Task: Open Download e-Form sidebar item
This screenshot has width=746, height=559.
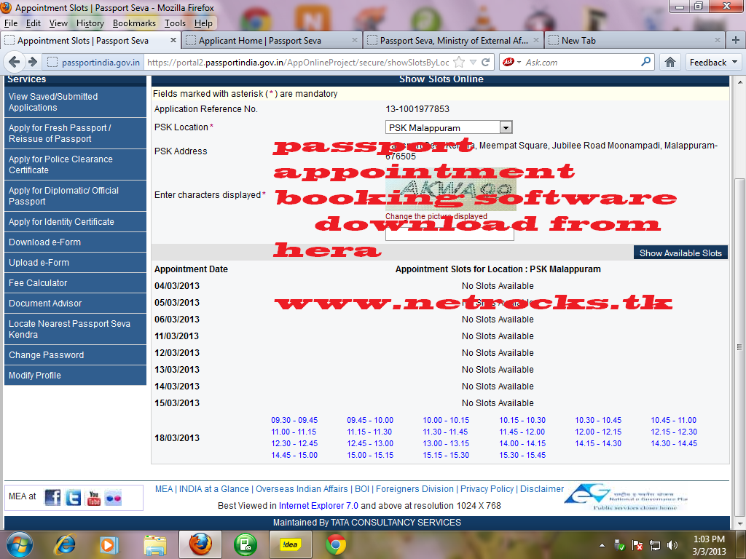Action: [75, 242]
